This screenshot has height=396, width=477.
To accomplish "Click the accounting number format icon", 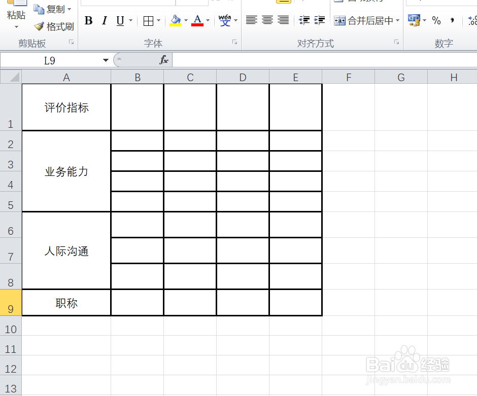I will 414,20.
